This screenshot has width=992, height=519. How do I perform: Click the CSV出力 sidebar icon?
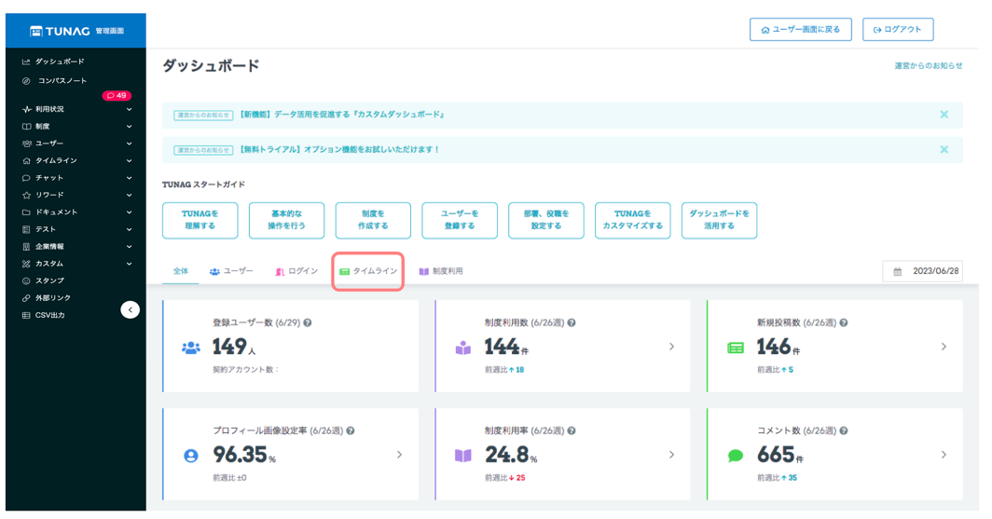point(26,315)
